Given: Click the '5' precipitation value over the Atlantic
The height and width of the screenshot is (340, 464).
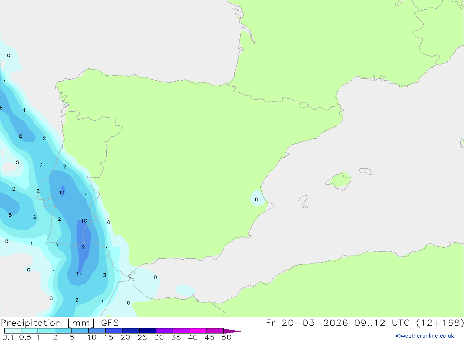Looking at the screenshot, I should pyautogui.click(x=10, y=215).
